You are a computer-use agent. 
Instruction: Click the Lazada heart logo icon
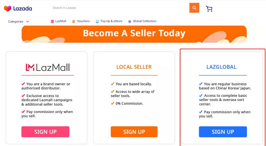[x=7, y=8]
